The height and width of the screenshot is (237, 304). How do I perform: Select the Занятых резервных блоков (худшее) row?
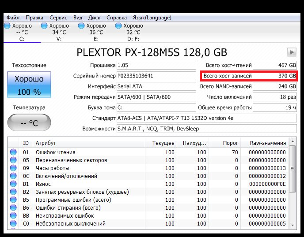[x=148, y=192]
